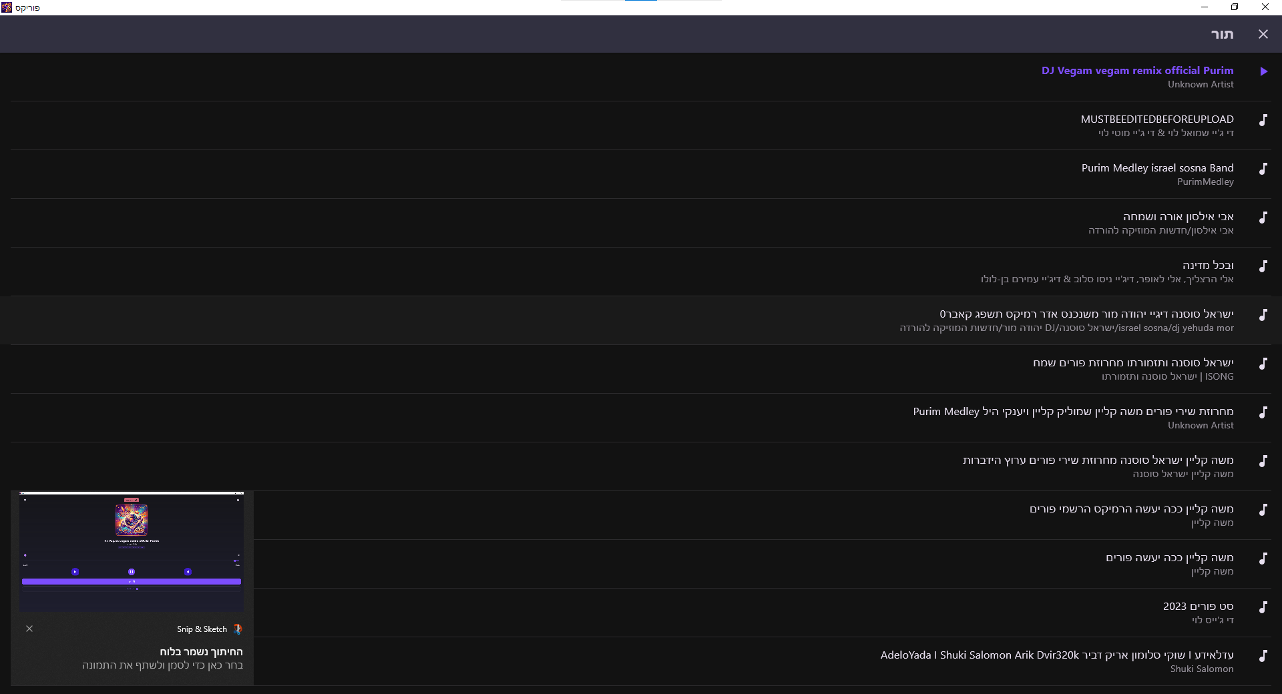Screen dimensions: 1282x694
Task: Click music note icon beside ובכל מדינה
Action: point(1263,266)
